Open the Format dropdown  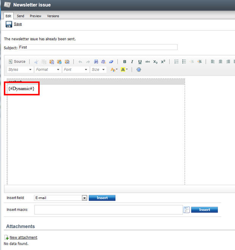[48, 70]
